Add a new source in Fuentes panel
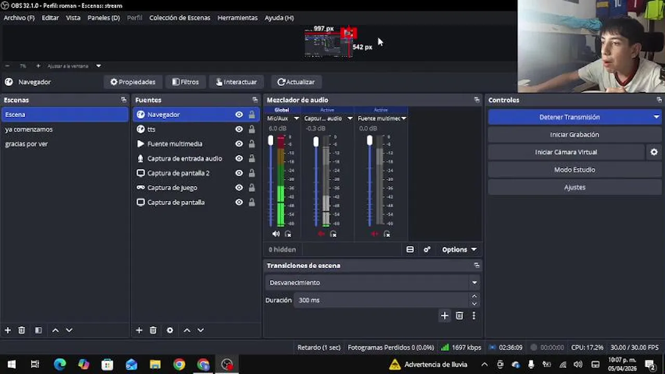665x374 pixels. (x=139, y=330)
